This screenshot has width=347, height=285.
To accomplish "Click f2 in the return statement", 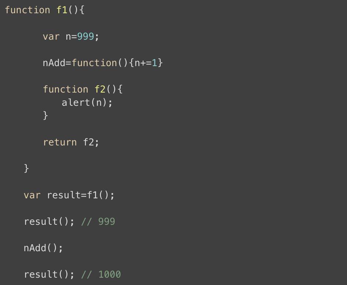I will (x=89, y=142).
